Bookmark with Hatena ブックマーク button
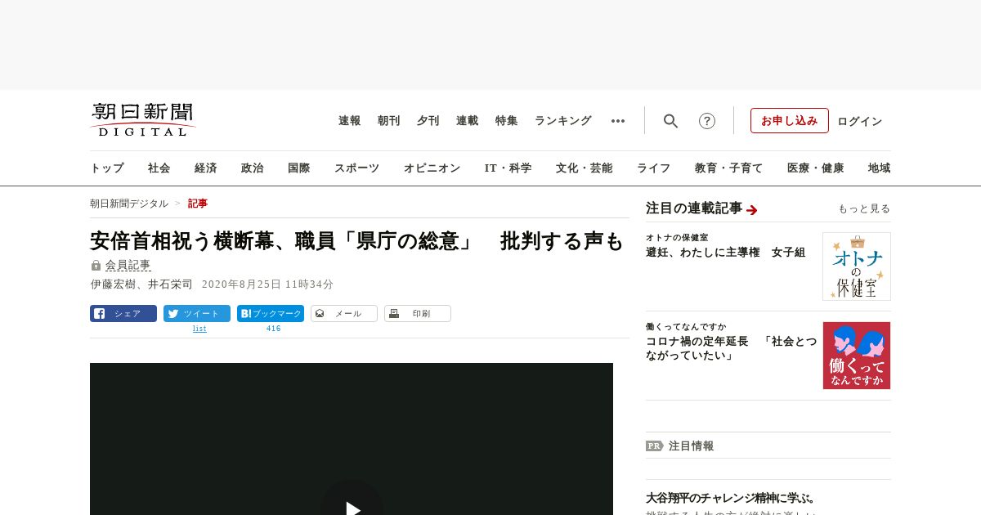The width and height of the screenshot is (981, 515). (271, 313)
